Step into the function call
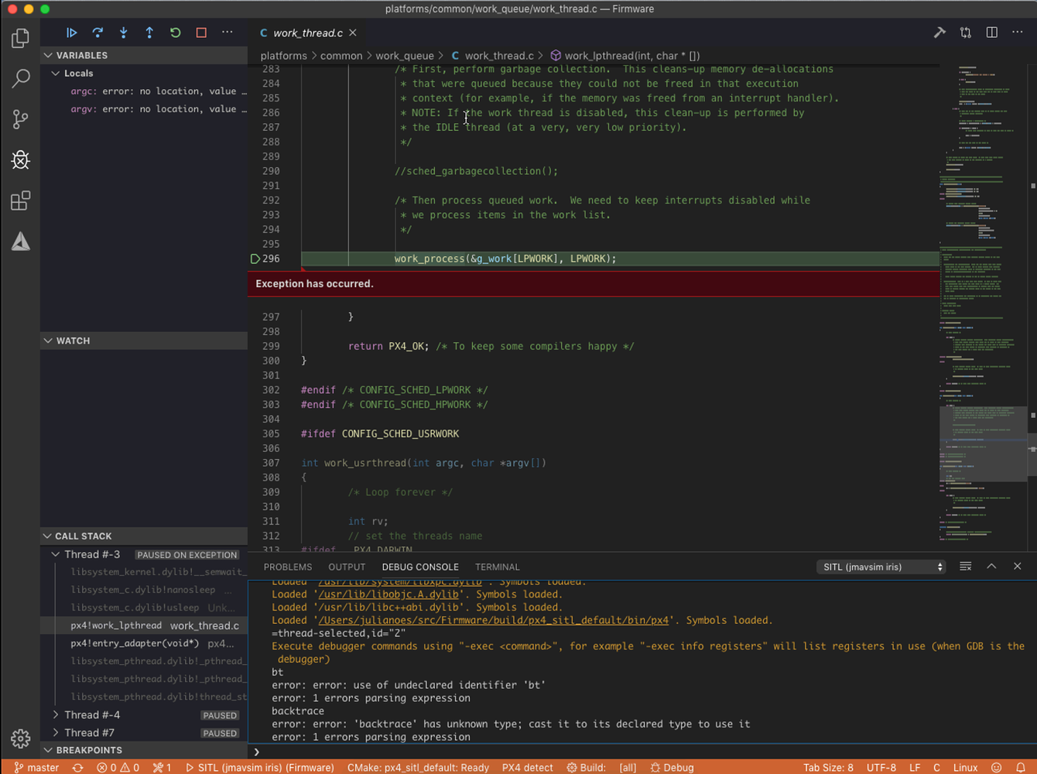Image resolution: width=1037 pixels, height=774 pixels. [x=123, y=33]
